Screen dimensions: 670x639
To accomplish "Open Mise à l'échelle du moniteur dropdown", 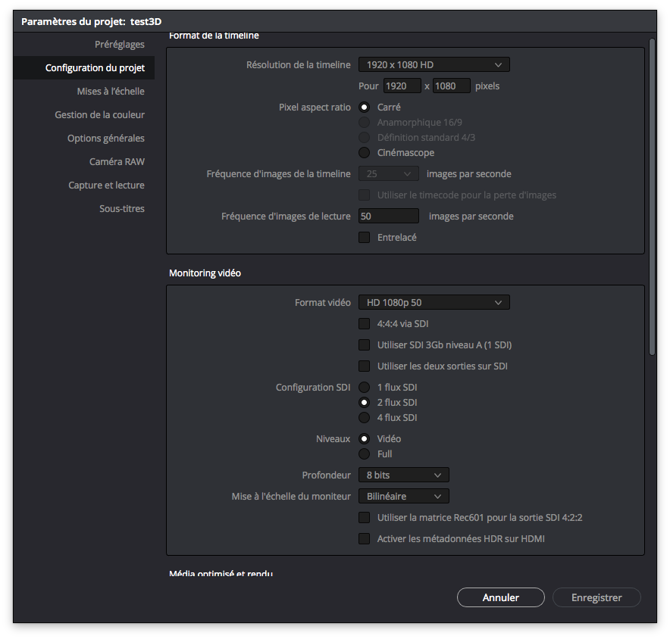I will [403, 496].
